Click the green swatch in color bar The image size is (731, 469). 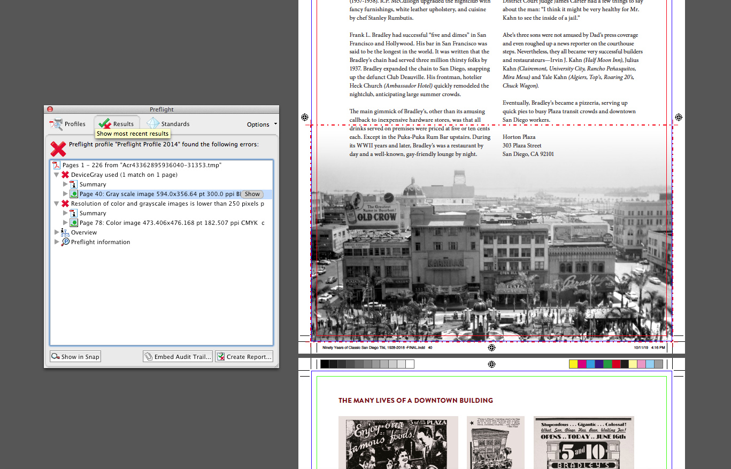tap(607, 364)
